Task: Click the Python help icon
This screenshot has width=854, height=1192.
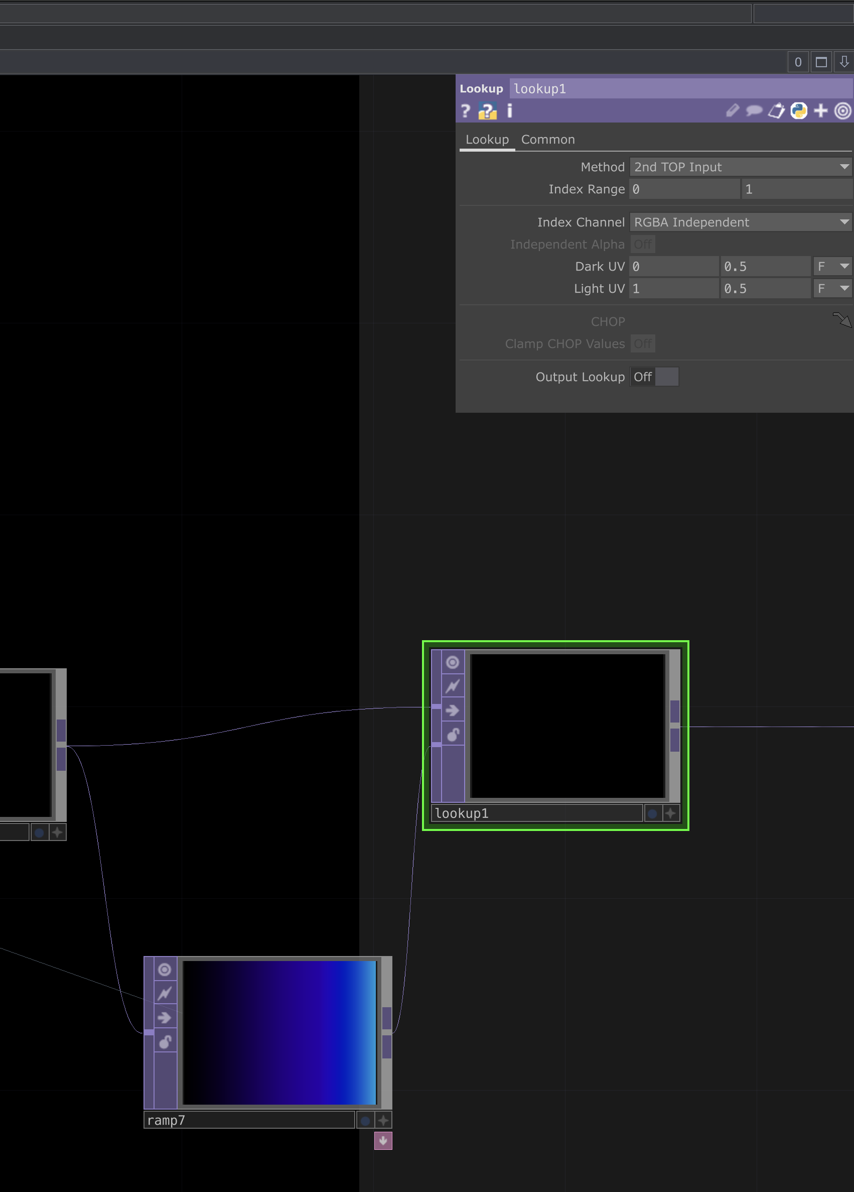Action: (487, 111)
